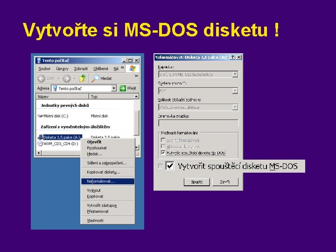Close the Naformátovat dialog

239,57
